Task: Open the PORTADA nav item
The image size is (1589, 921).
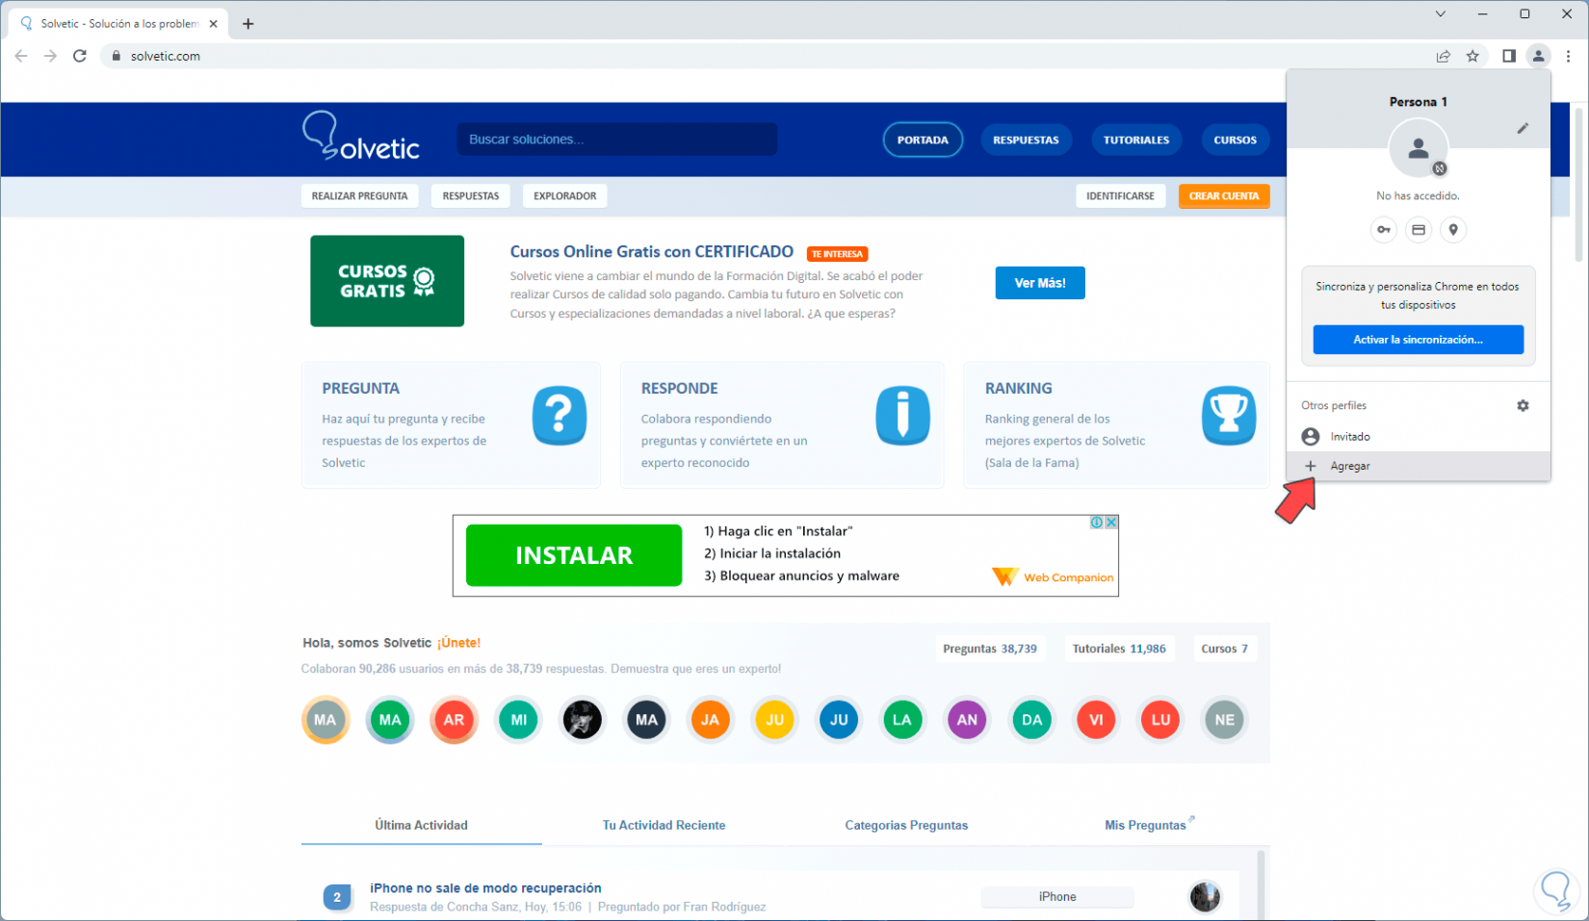Action: coord(923,140)
